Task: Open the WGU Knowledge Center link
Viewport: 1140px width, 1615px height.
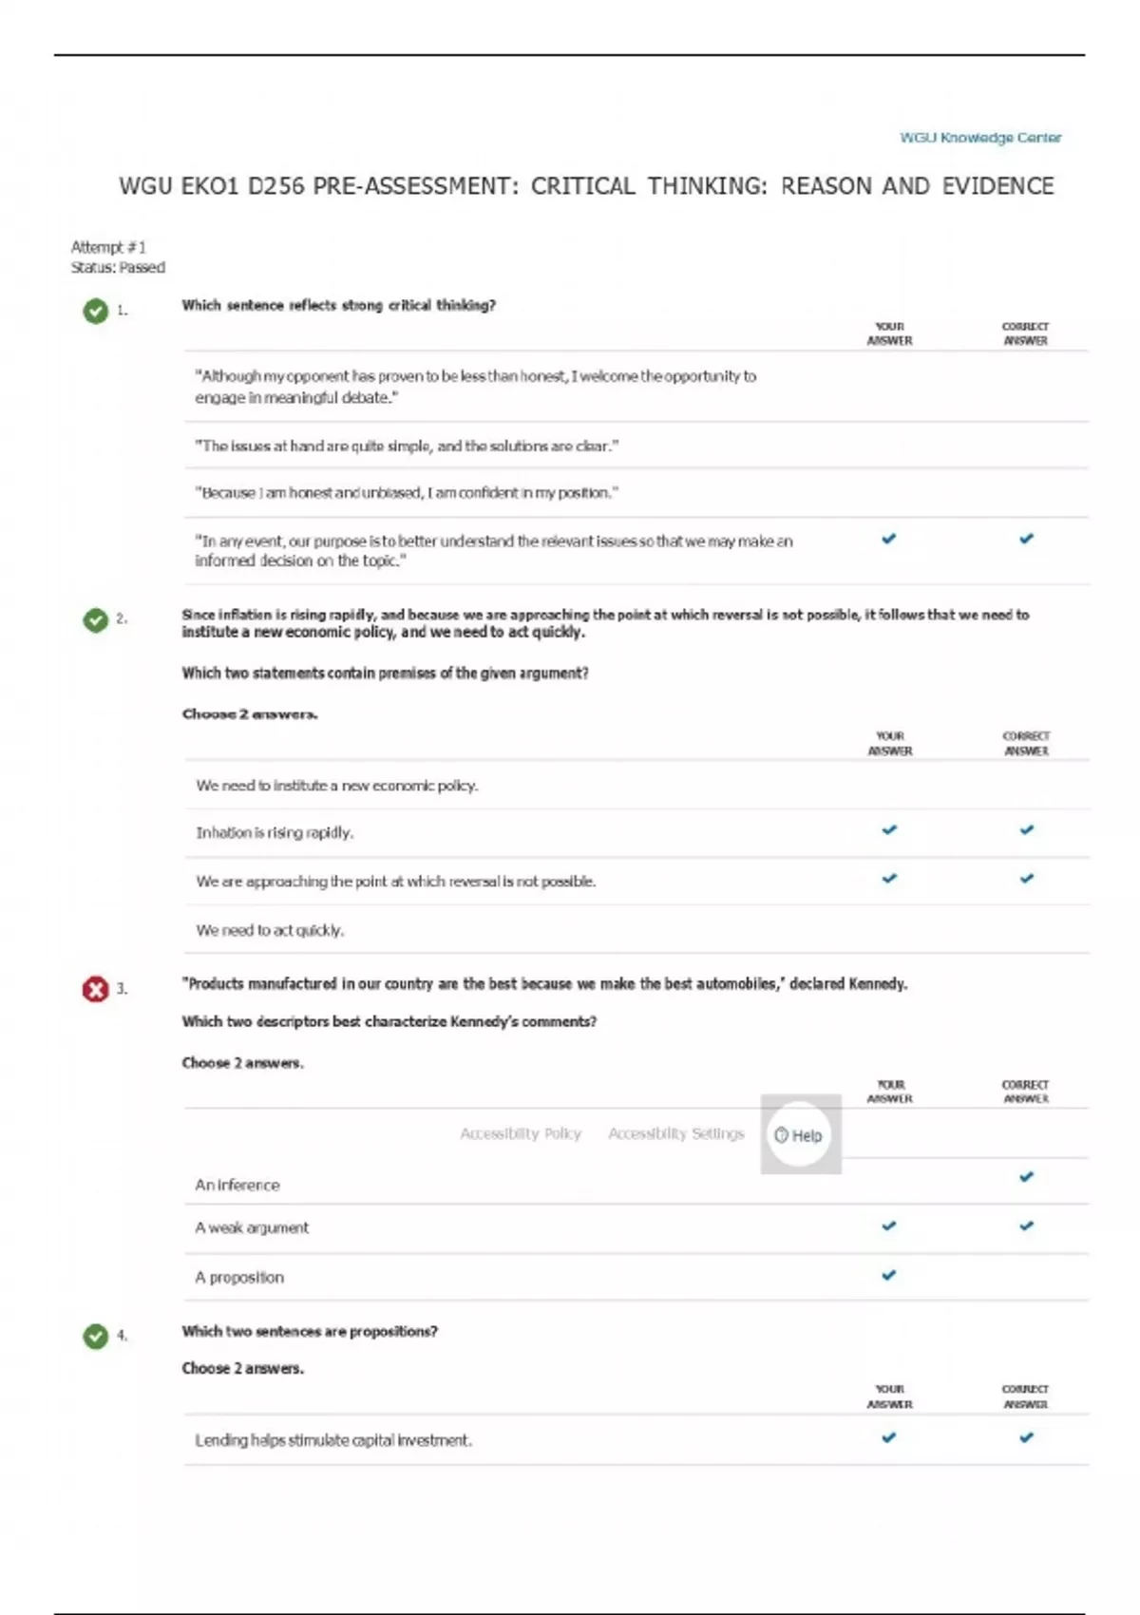Action: (980, 138)
